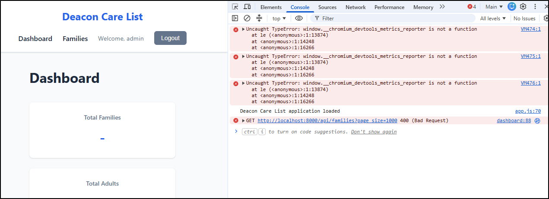Switch to the Network tab
The image size is (549, 199).
pos(355,7)
